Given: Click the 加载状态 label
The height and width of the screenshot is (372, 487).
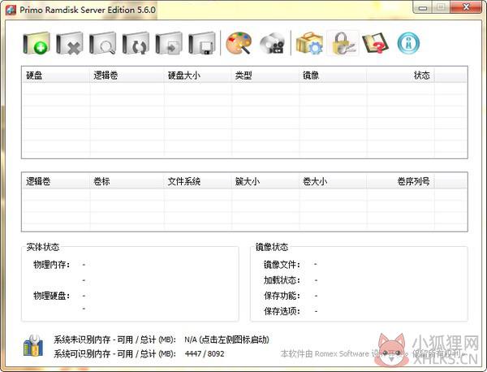Looking at the screenshot, I should [282, 280].
